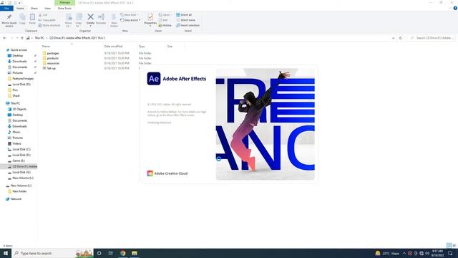
Task: Click the File Explorer taskbar icon
Action: (135, 253)
